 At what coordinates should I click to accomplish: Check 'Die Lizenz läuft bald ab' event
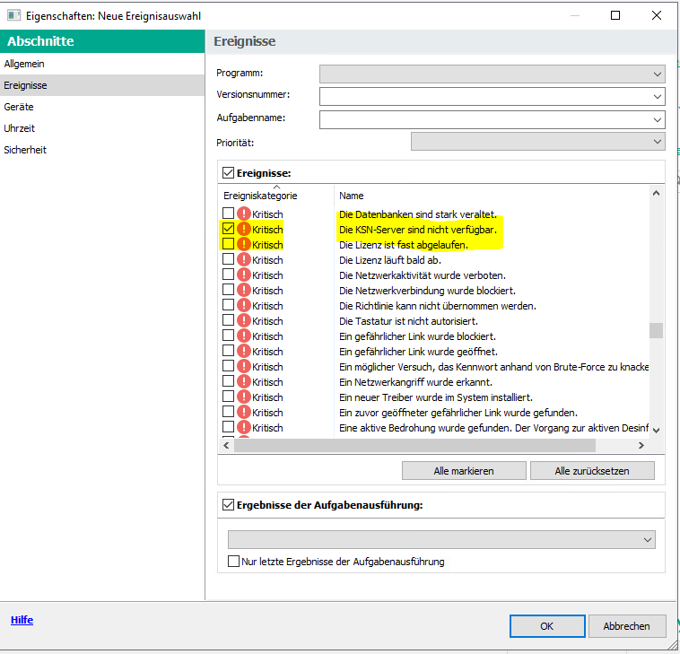[228, 259]
